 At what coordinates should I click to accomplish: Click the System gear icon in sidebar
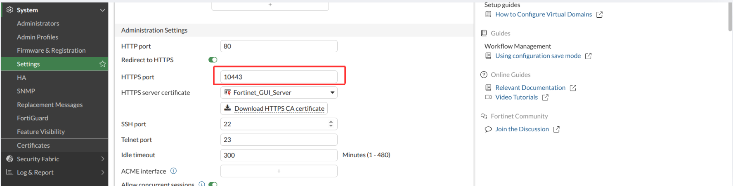pyautogui.click(x=9, y=10)
